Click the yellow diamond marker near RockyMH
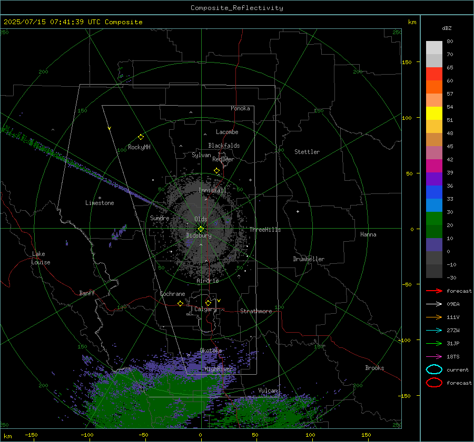This screenshot has width=474, height=442. point(141,137)
